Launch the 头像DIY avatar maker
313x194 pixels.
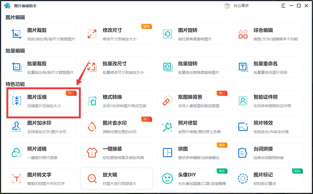(192, 179)
